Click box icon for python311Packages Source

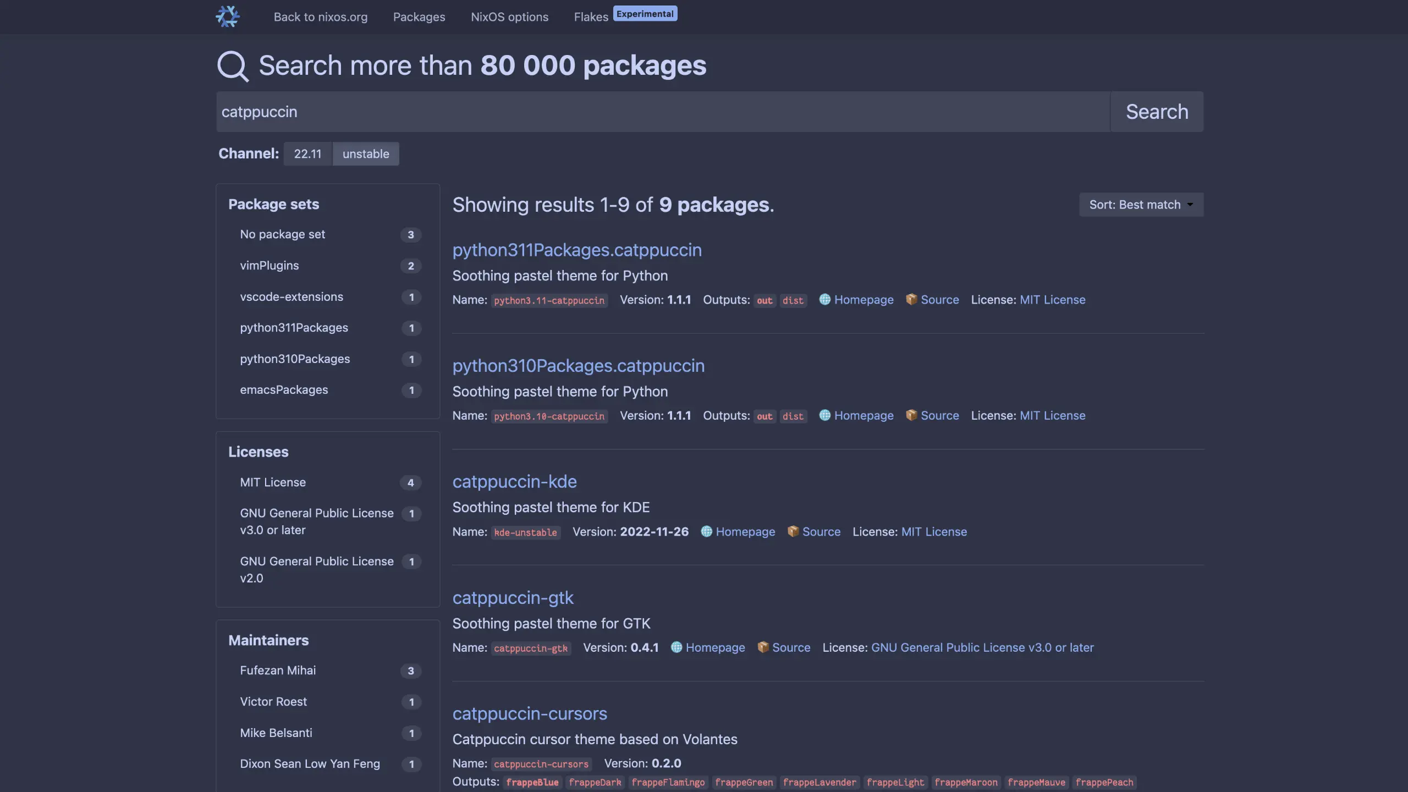tap(911, 299)
